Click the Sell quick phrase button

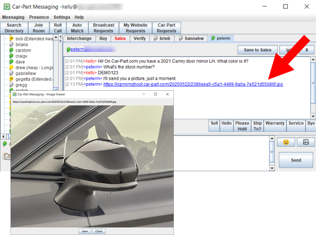(x=214, y=126)
